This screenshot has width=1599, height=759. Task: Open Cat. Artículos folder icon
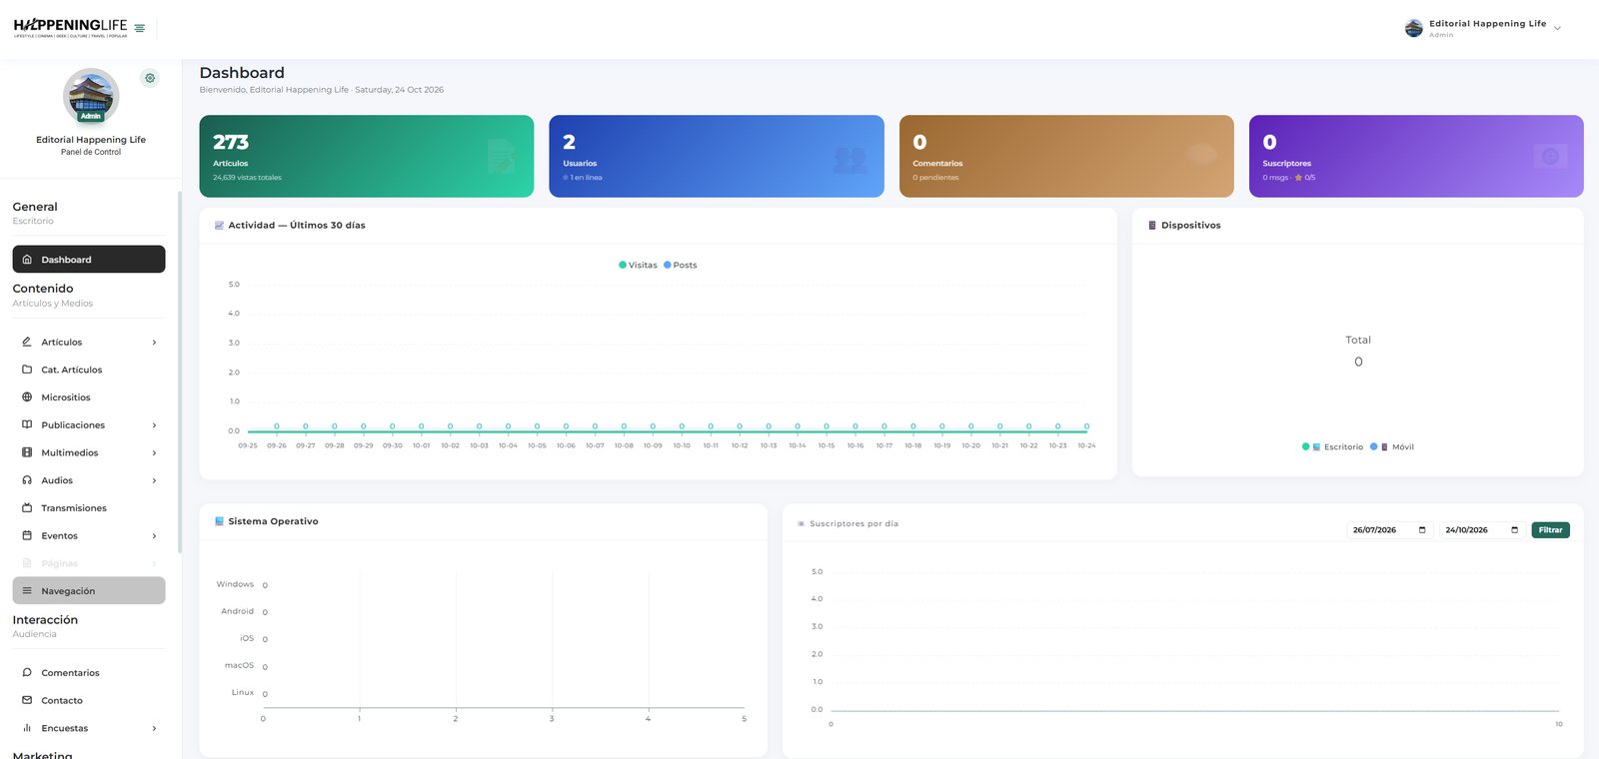tap(27, 370)
